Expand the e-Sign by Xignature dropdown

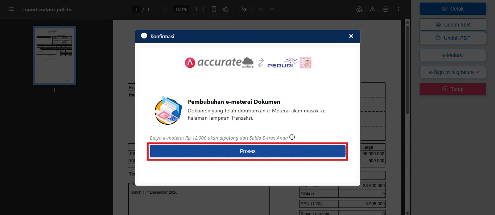[453, 72]
